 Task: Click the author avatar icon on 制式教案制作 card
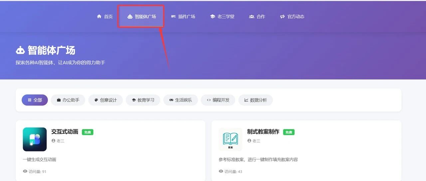point(249,141)
